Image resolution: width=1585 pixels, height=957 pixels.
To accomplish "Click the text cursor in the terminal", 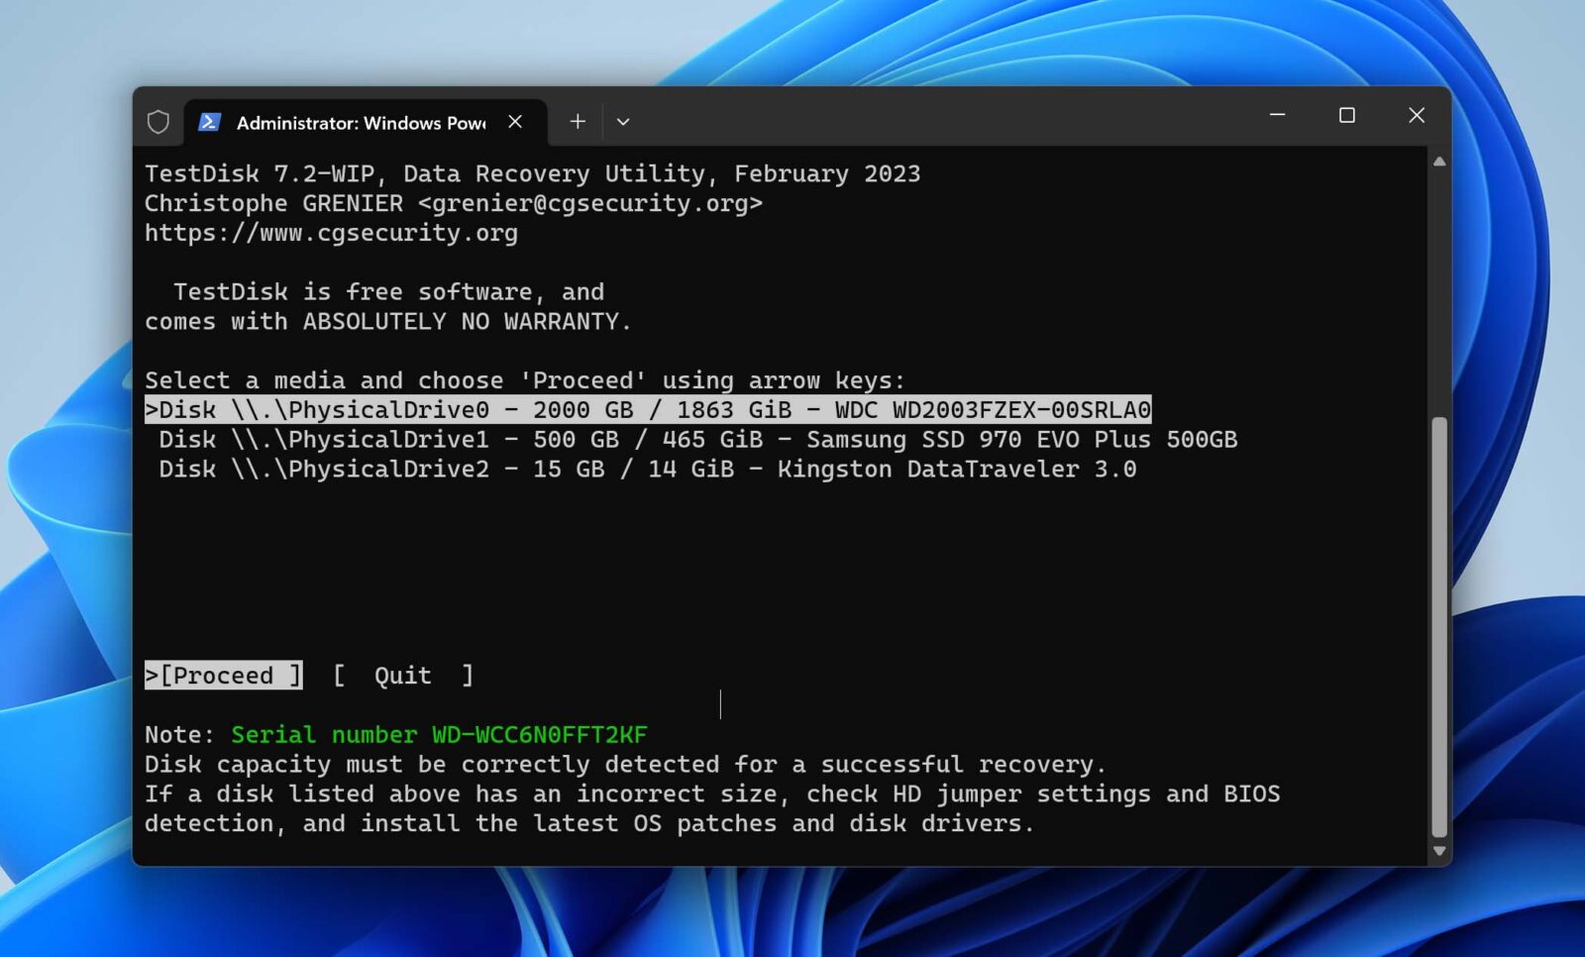I will [720, 704].
